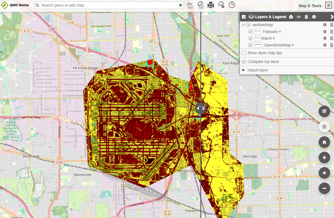The image size is (334, 218).
Task: Zoom in with the plus button
Action: 324,173
